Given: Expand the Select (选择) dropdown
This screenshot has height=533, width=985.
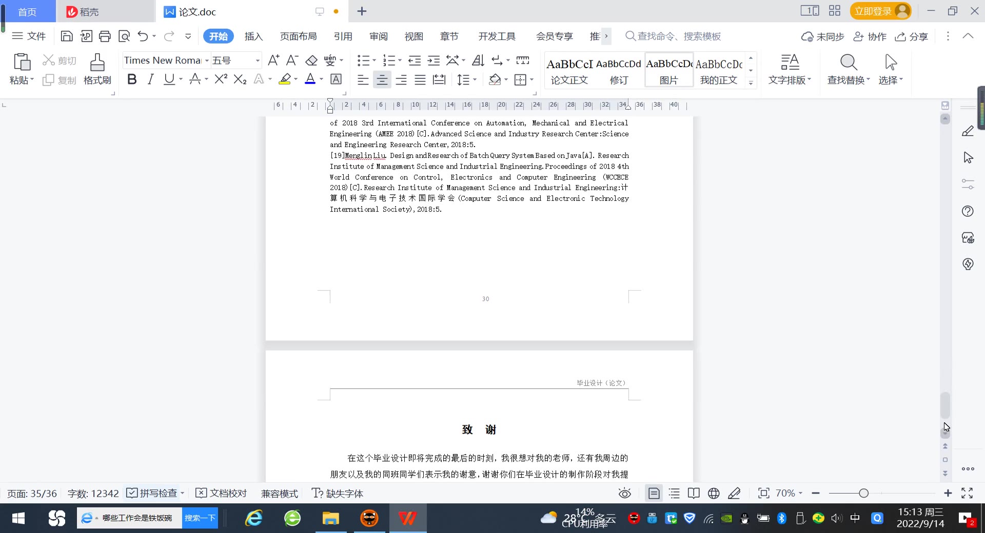Looking at the screenshot, I should [x=891, y=80].
